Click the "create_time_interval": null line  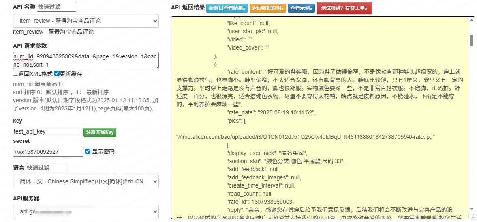261,185
